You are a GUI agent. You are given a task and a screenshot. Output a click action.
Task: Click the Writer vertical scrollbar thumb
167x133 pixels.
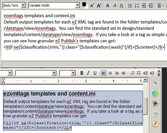[145, 106]
